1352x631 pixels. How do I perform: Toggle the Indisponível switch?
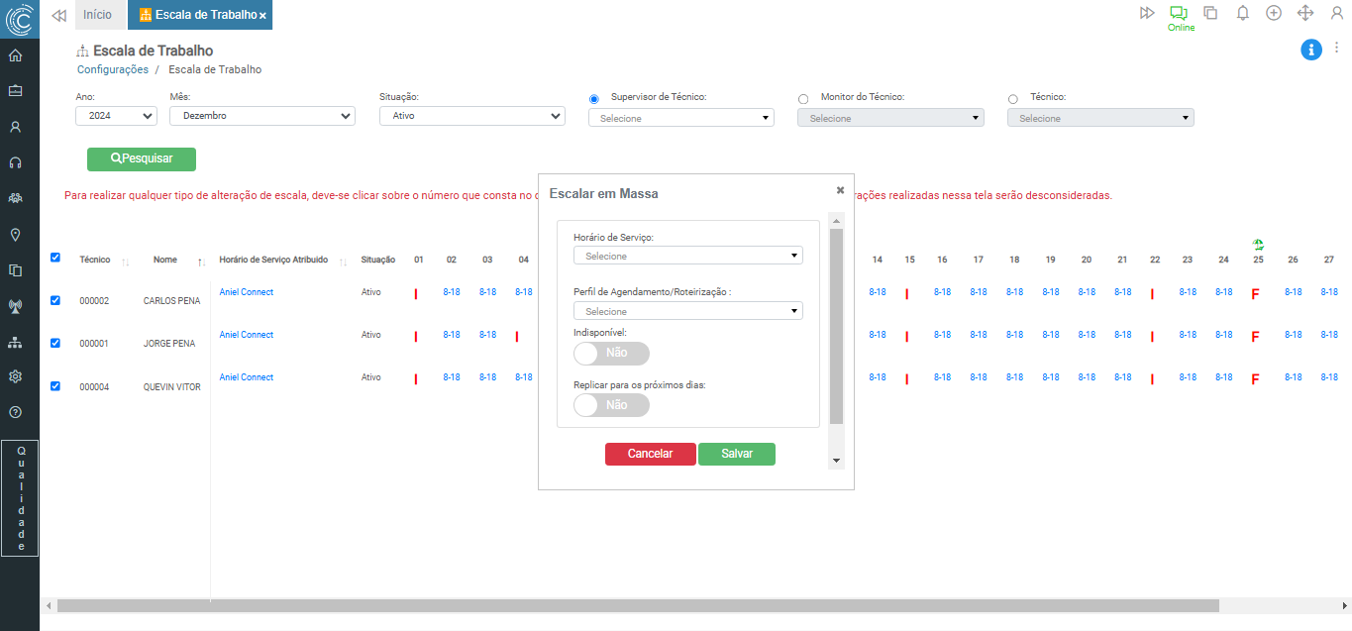tap(611, 353)
